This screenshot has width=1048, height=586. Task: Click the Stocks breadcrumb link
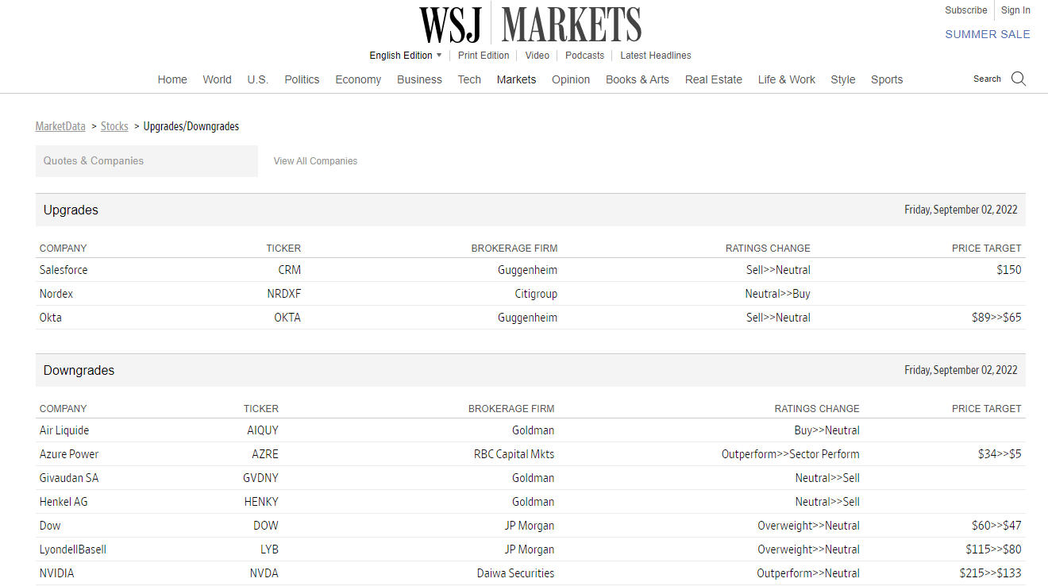pos(114,126)
